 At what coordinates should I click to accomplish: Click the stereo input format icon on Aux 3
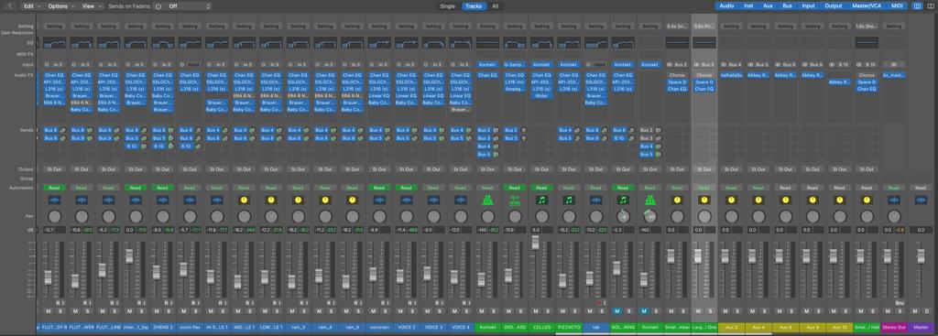pos(724,65)
